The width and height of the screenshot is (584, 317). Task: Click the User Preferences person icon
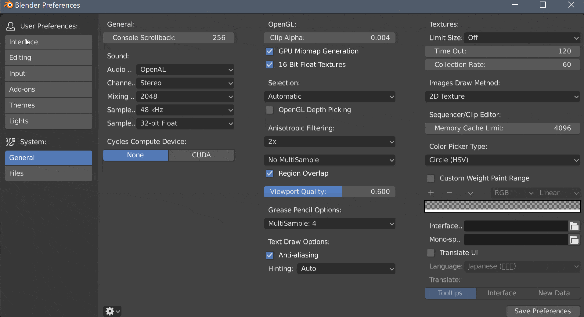coord(11,26)
